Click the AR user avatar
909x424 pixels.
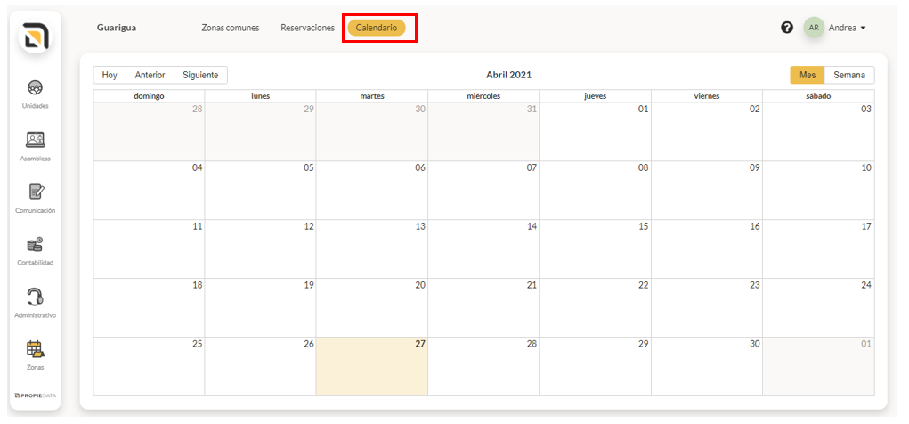pos(814,28)
